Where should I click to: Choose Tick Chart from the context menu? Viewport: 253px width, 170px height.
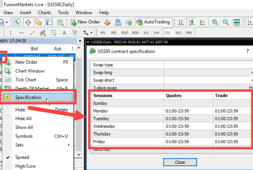[38, 80]
